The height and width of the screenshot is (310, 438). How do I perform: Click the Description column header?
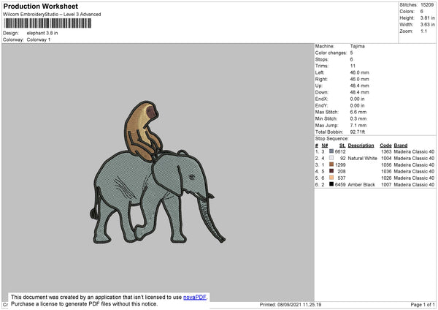(x=361, y=145)
